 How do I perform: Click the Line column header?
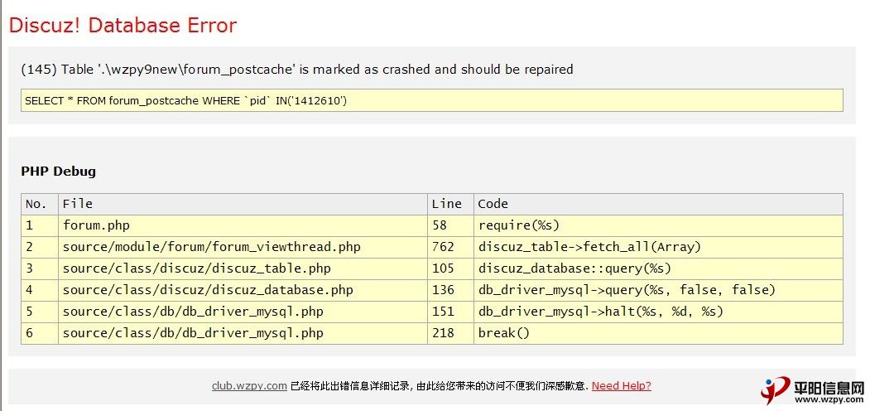pos(450,204)
